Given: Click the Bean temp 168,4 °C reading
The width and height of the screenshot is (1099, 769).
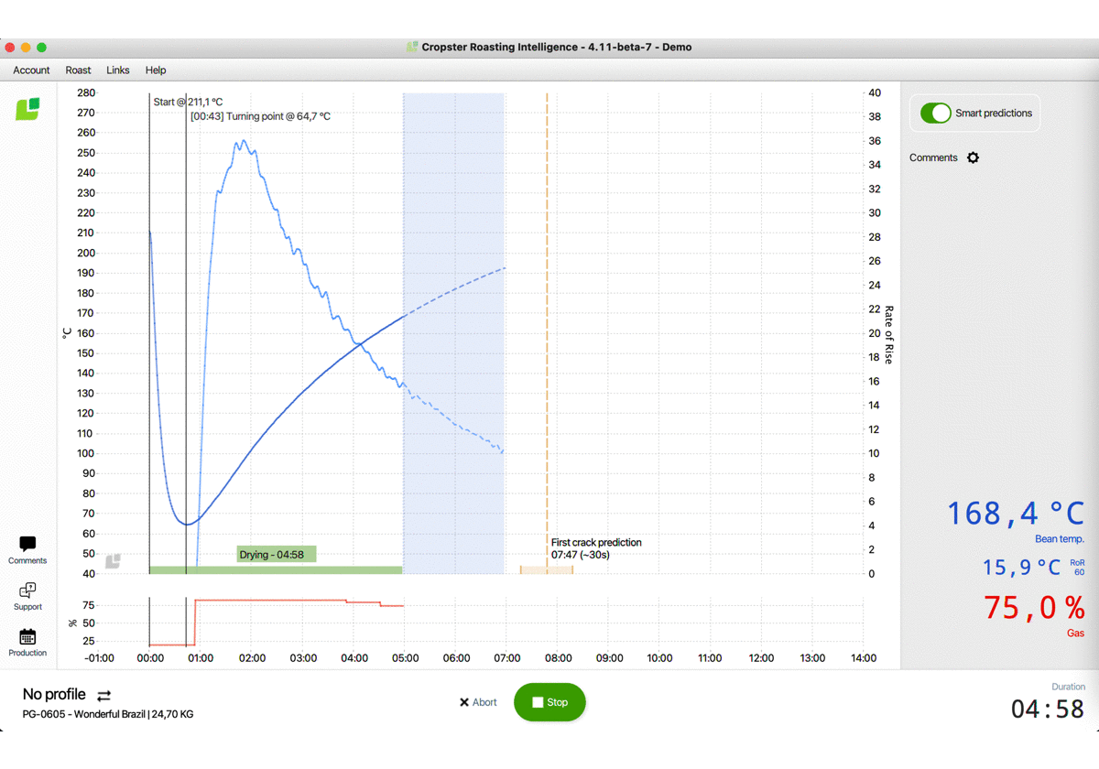Looking at the screenshot, I should pyautogui.click(x=1015, y=514).
